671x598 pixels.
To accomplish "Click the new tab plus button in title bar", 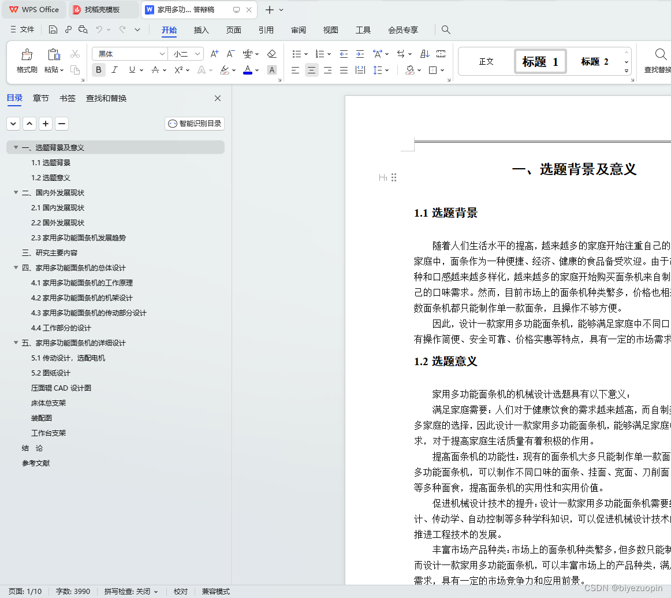I will click(270, 9).
